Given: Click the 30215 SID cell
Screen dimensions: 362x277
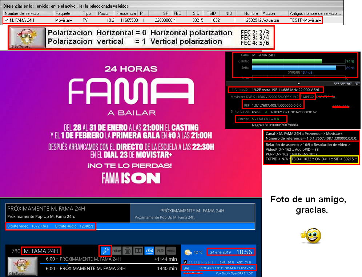Looking at the screenshot, I should click(x=198, y=20).
